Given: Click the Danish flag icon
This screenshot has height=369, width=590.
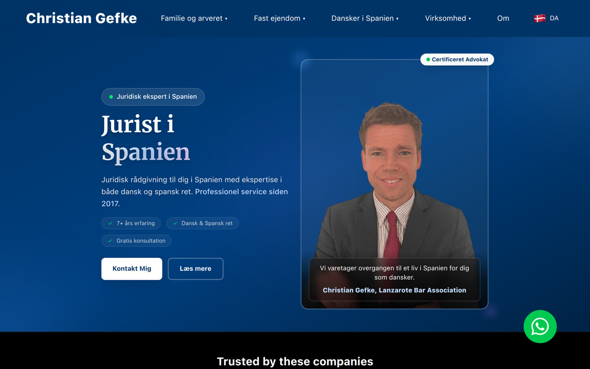Looking at the screenshot, I should (539, 18).
